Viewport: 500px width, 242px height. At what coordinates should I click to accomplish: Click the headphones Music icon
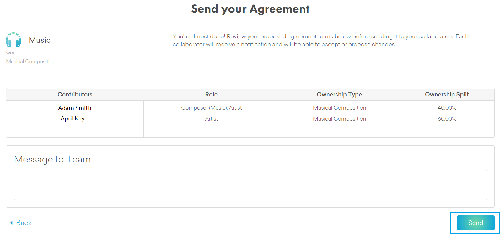(13, 40)
